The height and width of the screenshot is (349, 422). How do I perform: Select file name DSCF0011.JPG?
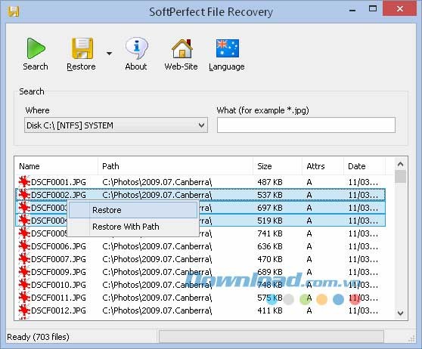(x=58, y=298)
